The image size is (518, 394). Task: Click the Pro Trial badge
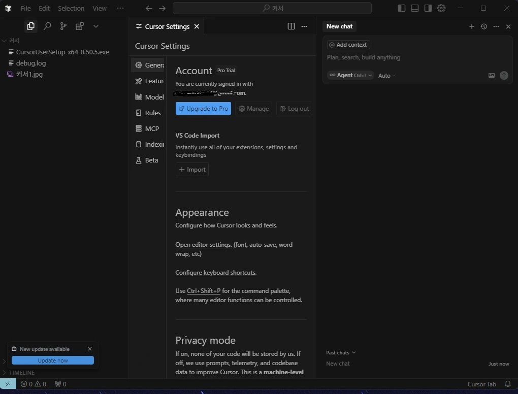click(x=226, y=71)
